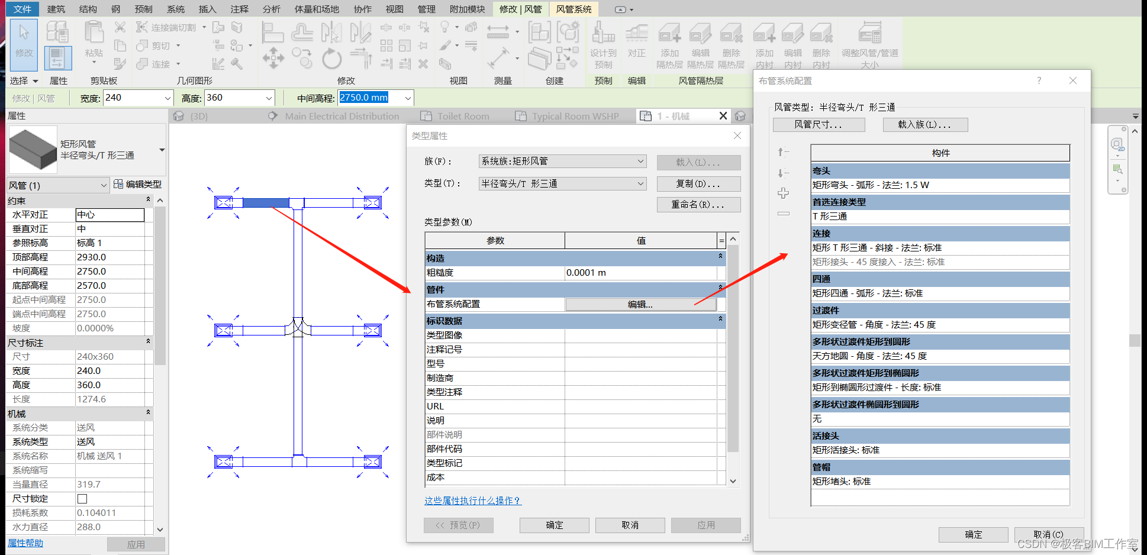Switch to the 注释 ribbon tab
1147x555 pixels.
point(240,9)
